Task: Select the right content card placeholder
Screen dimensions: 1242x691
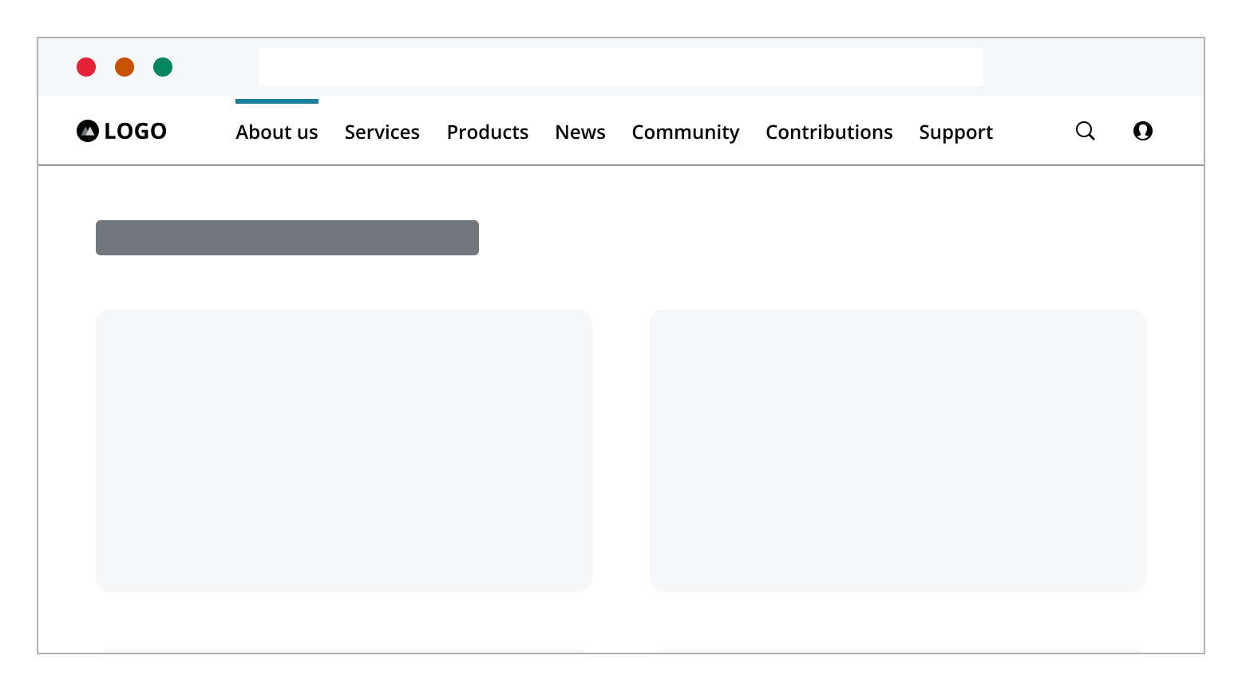Action: tap(897, 450)
